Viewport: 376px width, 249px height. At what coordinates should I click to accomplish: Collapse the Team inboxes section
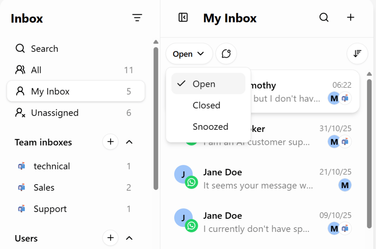(x=129, y=142)
